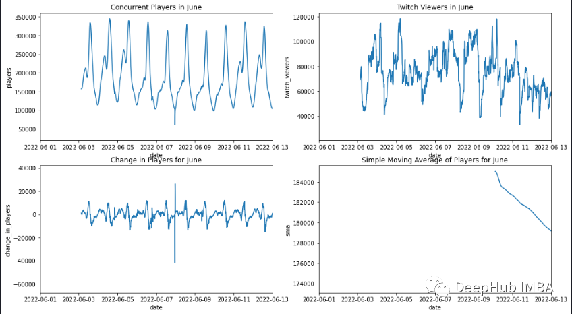Image resolution: width=572 pixels, height=314 pixels.
Task: Click the -40000 tick on Change in Players chart
Action: tap(25, 261)
